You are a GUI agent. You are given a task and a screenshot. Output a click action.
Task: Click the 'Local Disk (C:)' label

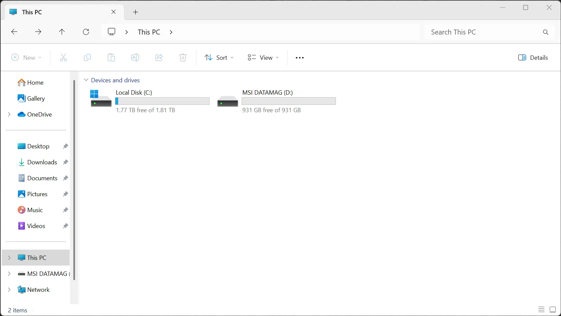click(134, 93)
